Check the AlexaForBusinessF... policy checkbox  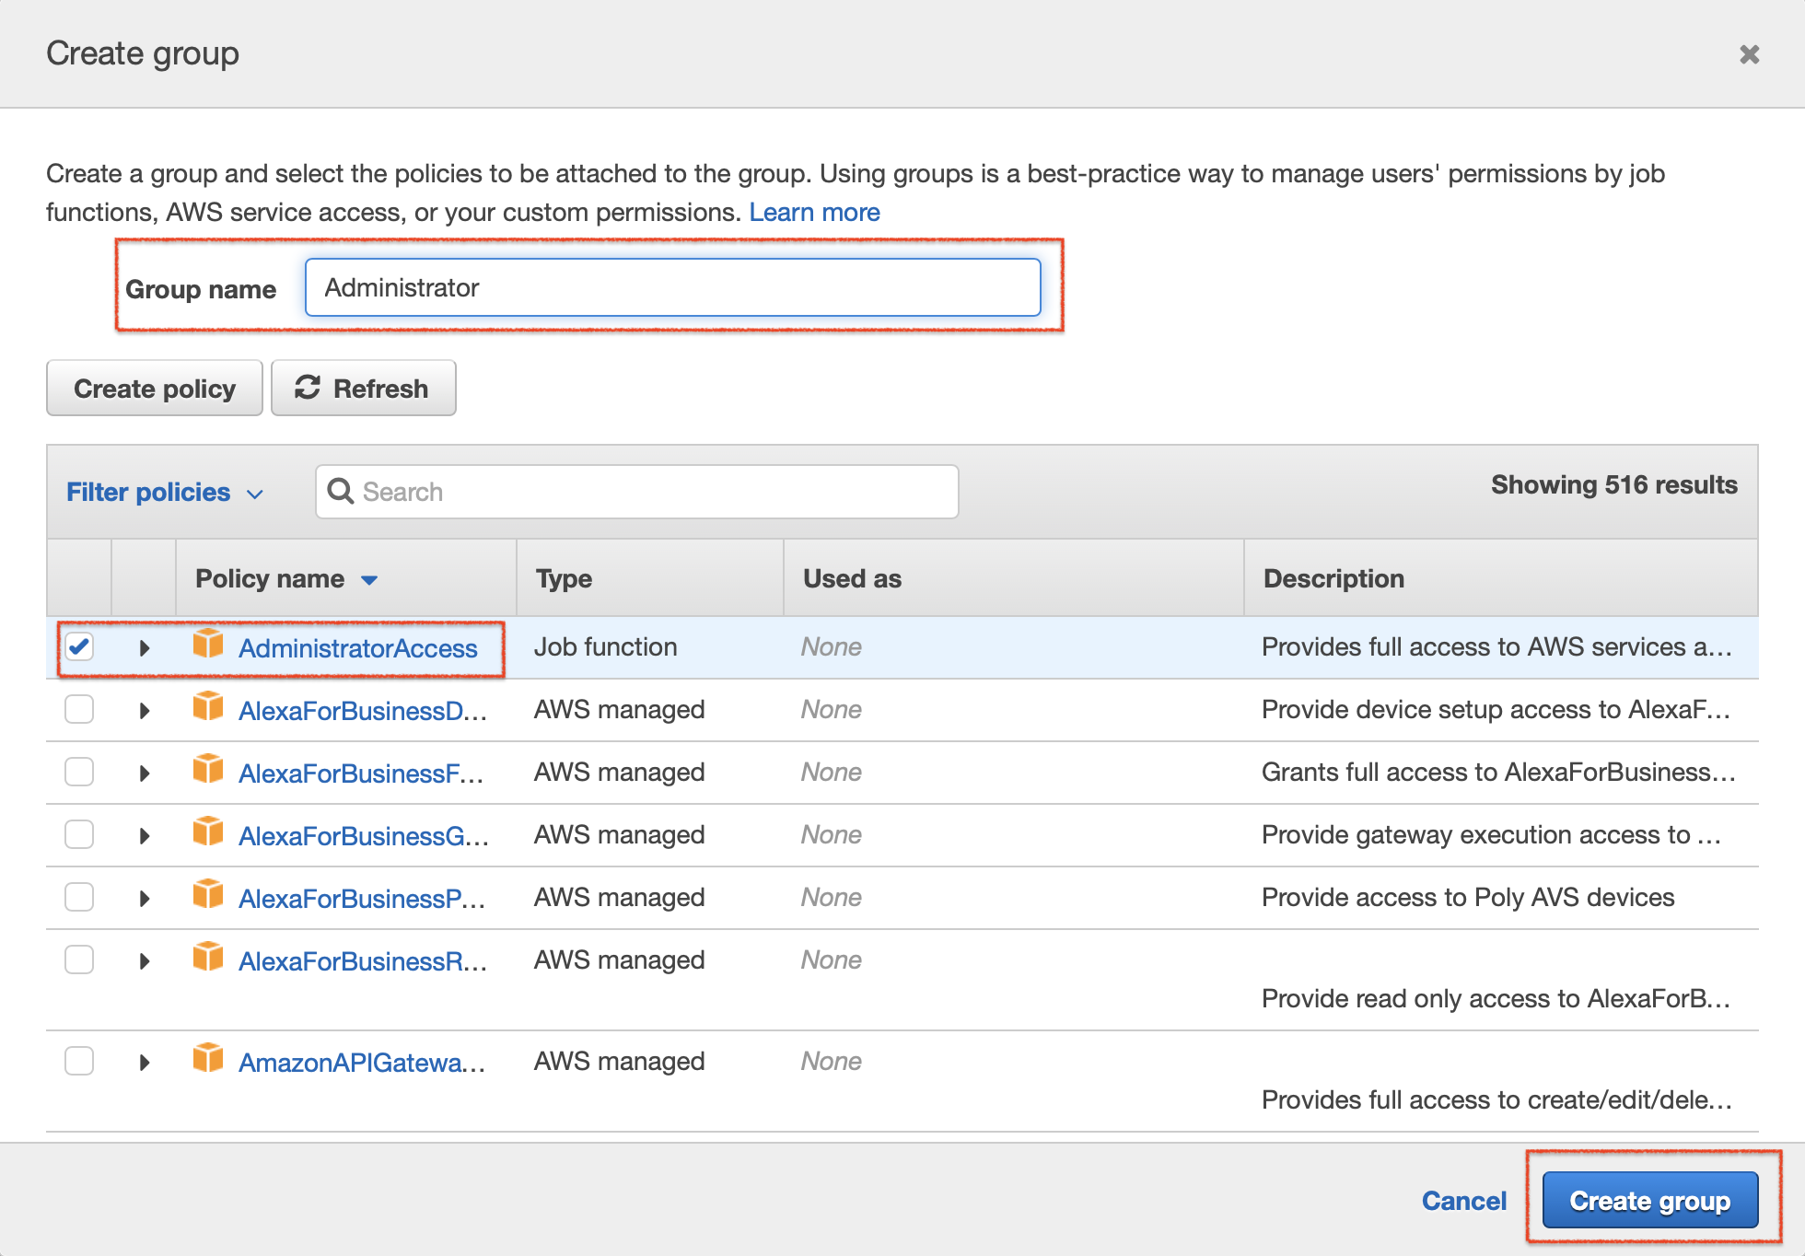[79, 772]
